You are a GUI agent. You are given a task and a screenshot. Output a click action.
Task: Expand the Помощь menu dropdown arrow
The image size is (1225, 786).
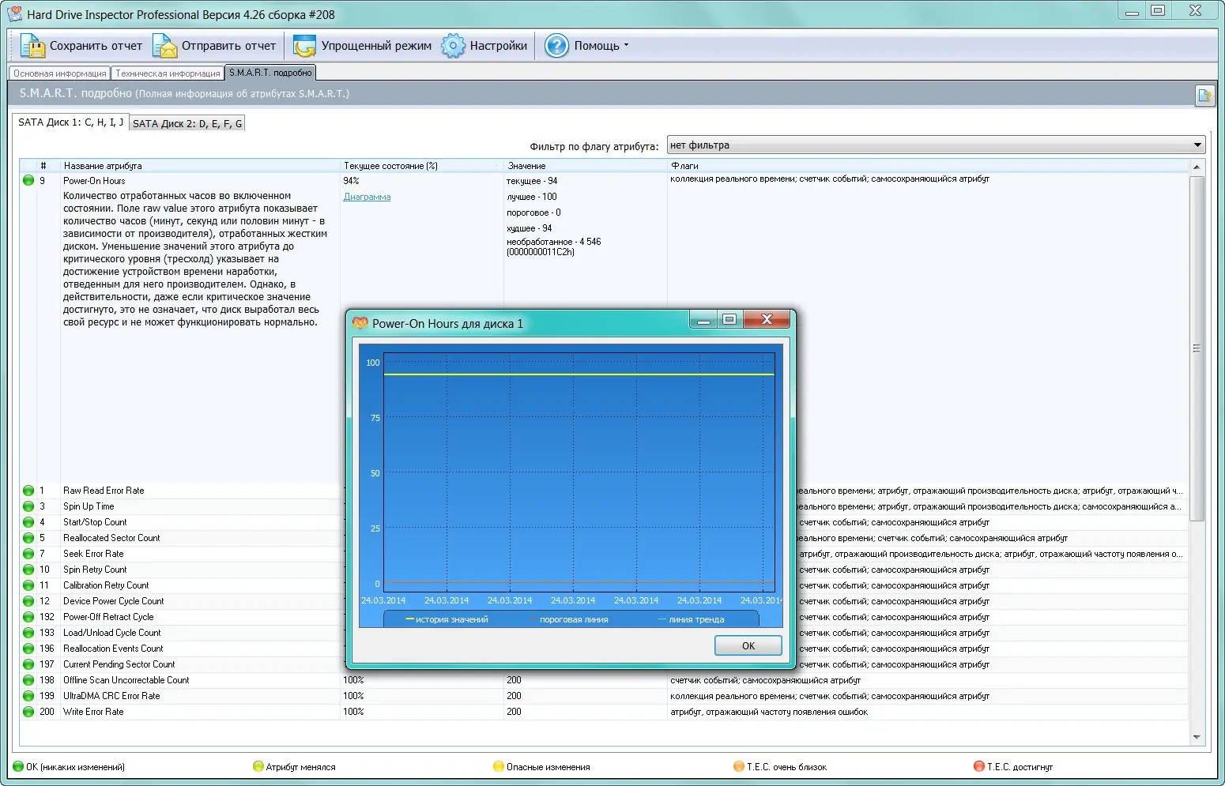624,46
